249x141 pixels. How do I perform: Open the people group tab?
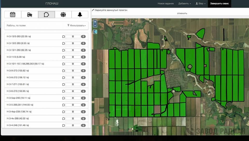63,14
